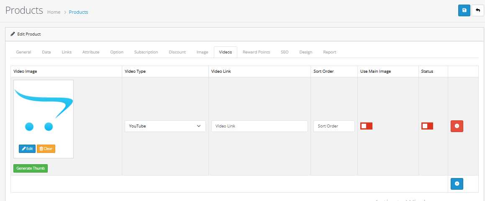Go to the Option tab
This screenshot has height=201, width=485.
pos(117,52)
